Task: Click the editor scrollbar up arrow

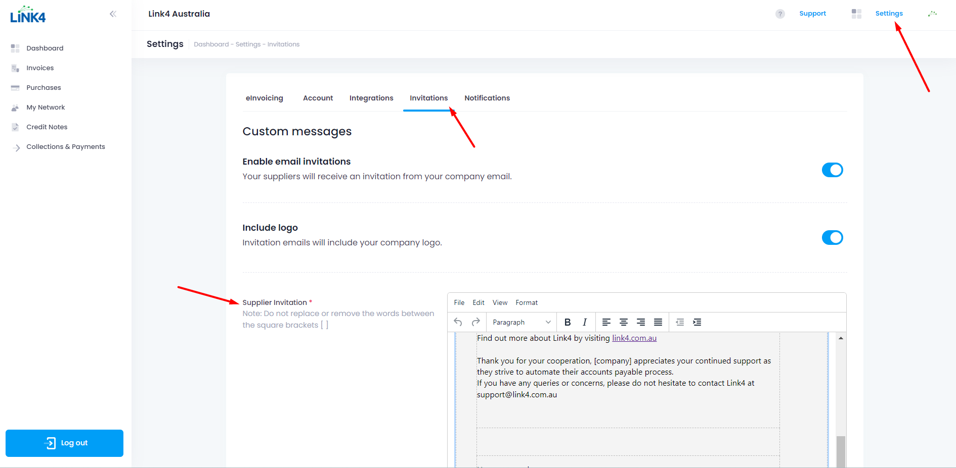Action: pyautogui.click(x=841, y=338)
